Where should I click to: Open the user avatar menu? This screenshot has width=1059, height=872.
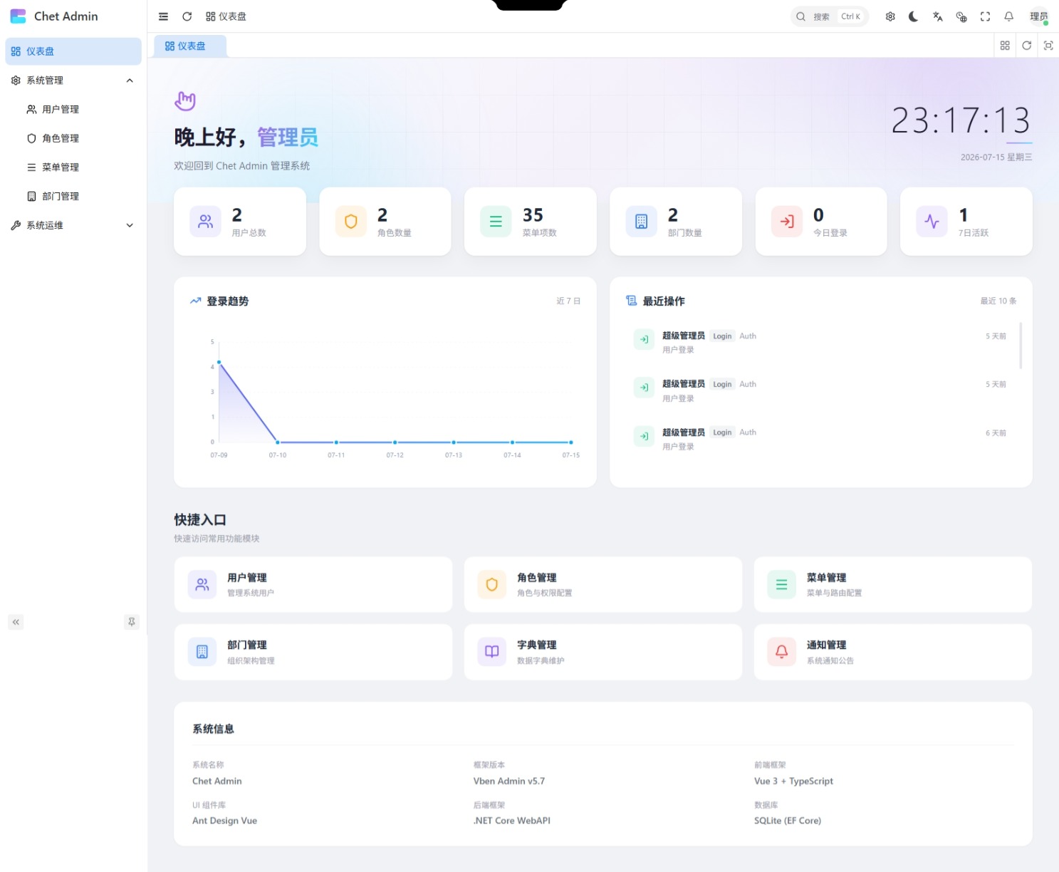[x=1039, y=16]
